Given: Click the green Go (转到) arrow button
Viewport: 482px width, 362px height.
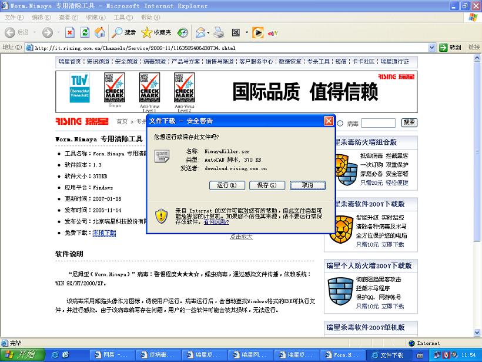Looking at the screenshot, I should pyautogui.click(x=443, y=48).
